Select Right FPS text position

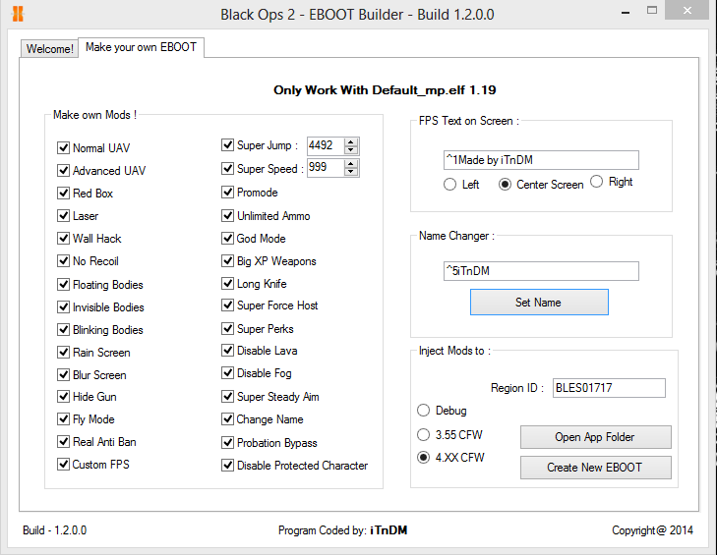[596, 182]
